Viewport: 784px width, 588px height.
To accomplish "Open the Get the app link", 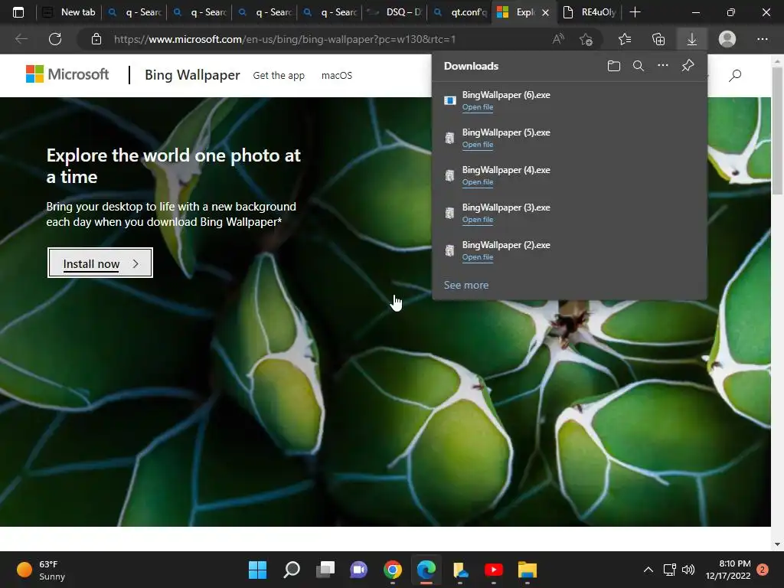I will (279, 76).
